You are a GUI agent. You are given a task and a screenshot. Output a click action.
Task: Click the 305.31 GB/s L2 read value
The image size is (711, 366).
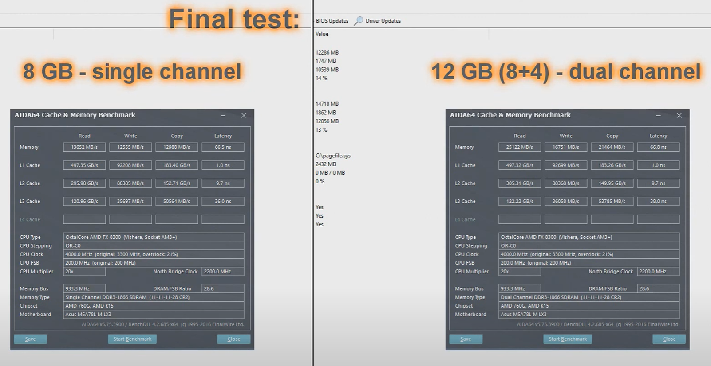click(x=520, y=183)
